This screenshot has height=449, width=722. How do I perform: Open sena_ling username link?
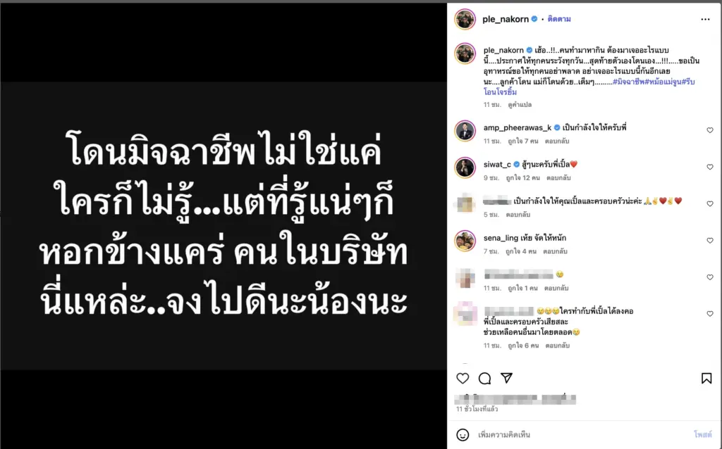501,238
